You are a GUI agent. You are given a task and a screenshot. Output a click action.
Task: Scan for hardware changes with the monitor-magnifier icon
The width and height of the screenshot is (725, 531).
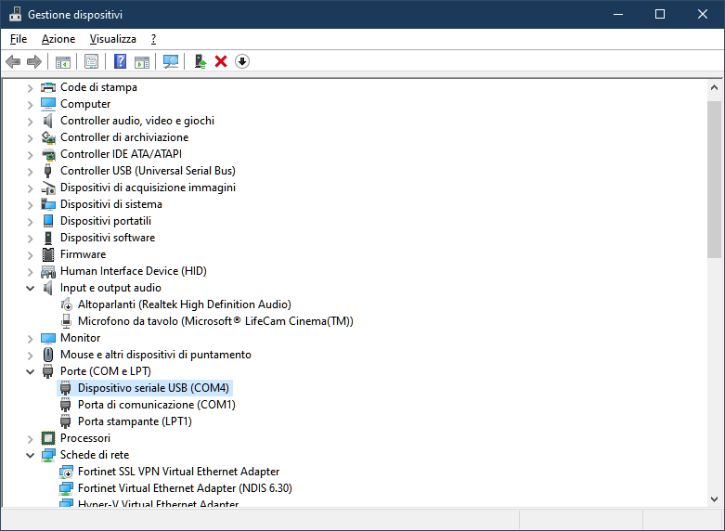point(171,61)
